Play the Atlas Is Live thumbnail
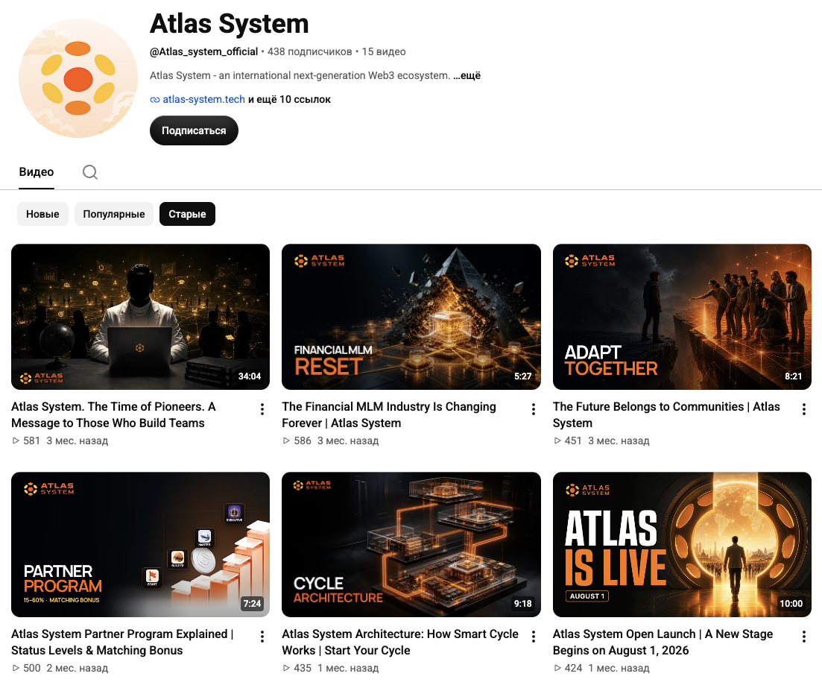822x688 pixels. coord(682,544)
